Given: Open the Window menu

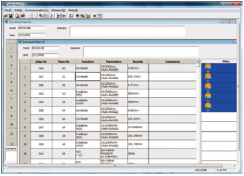Looking at the screenshot, I should (58, 10).
